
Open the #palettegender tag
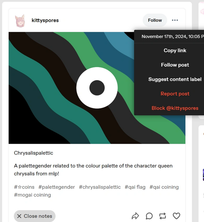(57, 187)
